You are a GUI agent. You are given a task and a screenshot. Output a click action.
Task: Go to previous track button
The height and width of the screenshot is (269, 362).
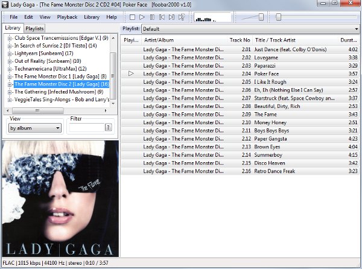click(x=162, y=17)
